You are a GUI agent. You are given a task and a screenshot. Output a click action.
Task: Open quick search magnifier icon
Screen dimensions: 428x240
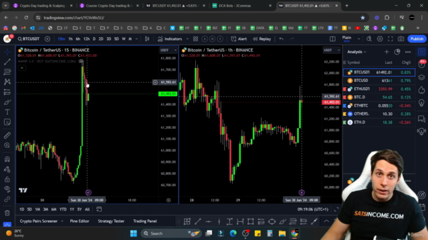click(369, 39)
